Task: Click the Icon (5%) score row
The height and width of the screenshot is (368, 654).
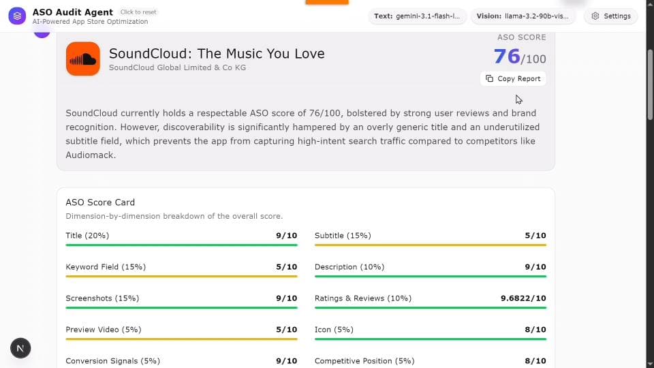Action: 431,333
